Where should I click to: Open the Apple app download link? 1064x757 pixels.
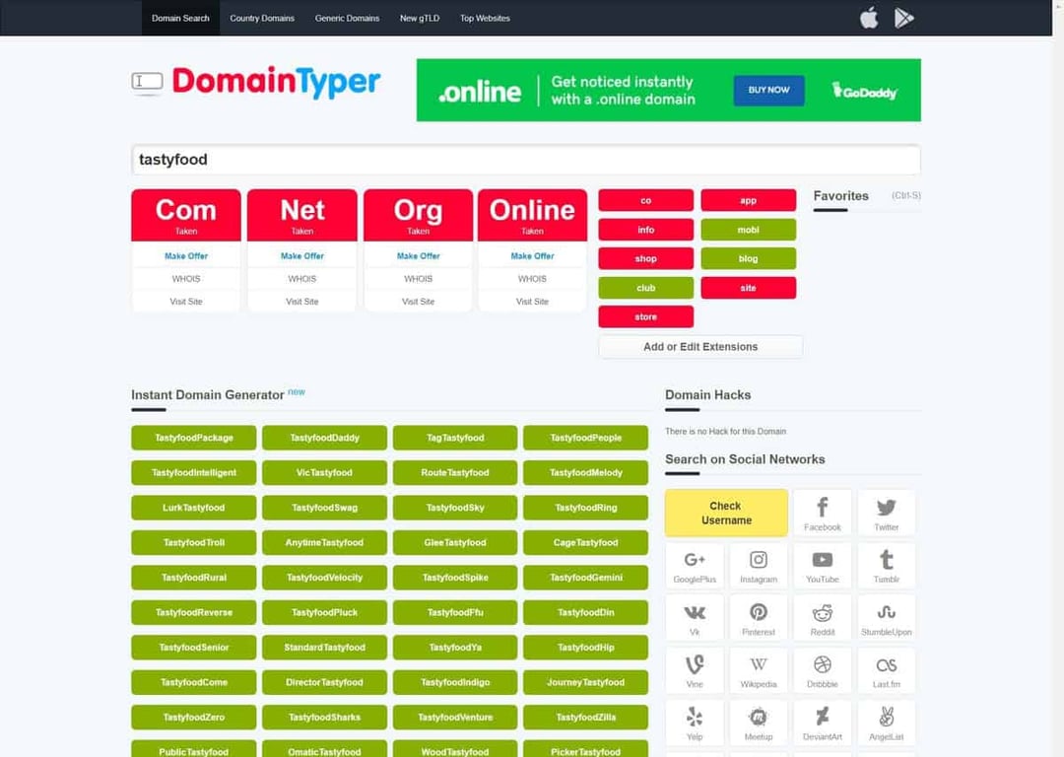click(x=868, y=17)
